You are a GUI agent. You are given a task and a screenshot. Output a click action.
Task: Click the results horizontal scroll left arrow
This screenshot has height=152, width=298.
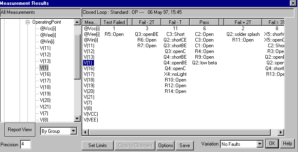(85, 132)
